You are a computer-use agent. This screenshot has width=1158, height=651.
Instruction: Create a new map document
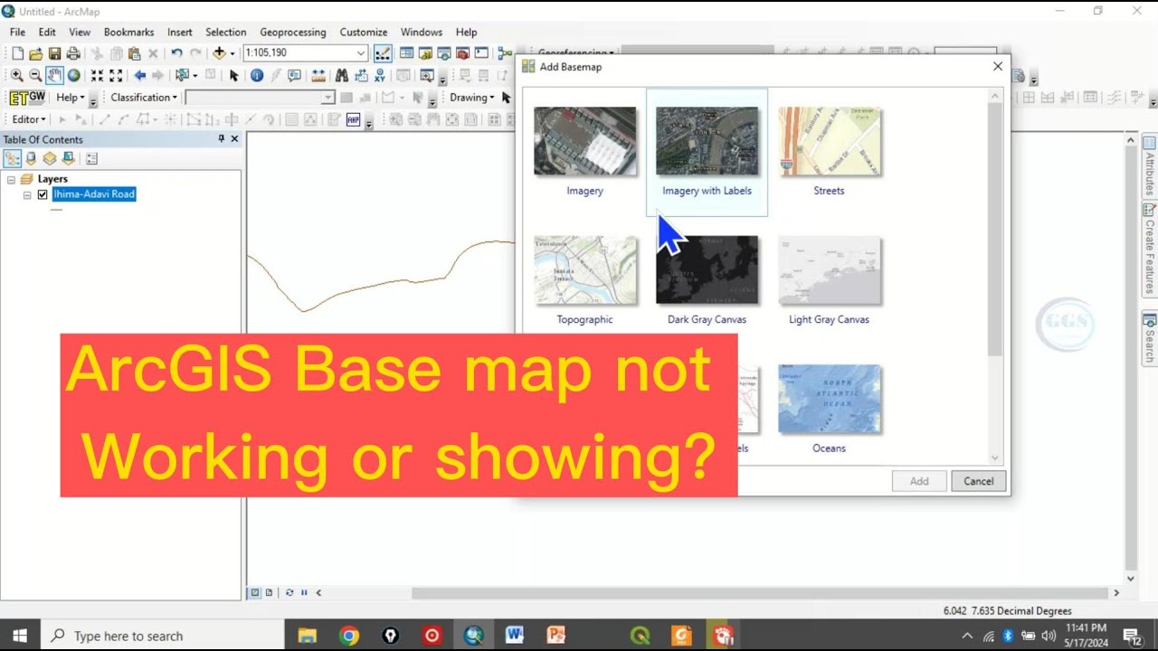(x=17, y=53)
